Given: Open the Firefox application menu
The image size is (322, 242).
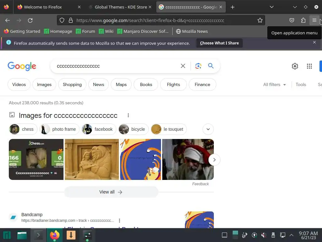Looking at the screenshot, I should click(314, 20).
